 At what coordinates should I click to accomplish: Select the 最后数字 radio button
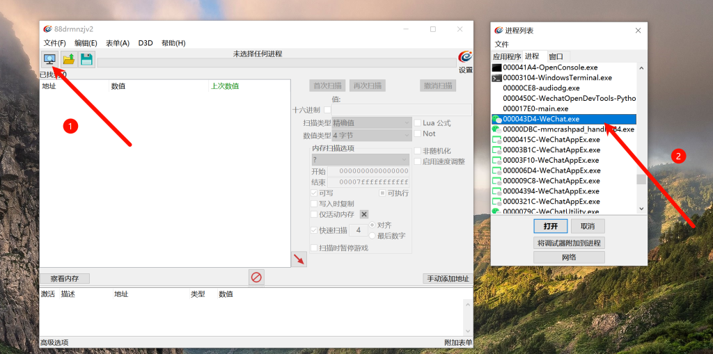[372, 235]
